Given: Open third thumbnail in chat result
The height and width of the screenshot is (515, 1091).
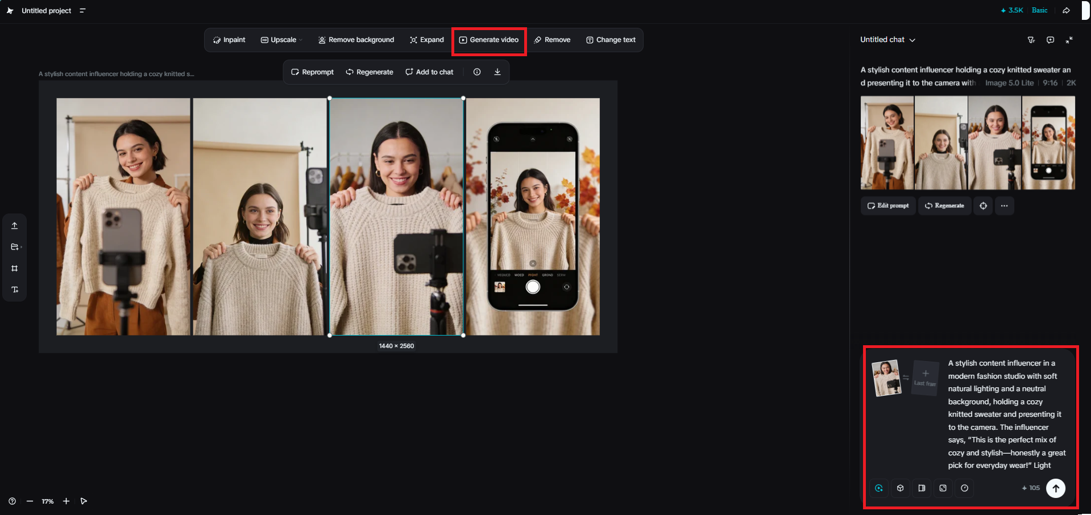Looking at the screenshot, I should [995, 143].
